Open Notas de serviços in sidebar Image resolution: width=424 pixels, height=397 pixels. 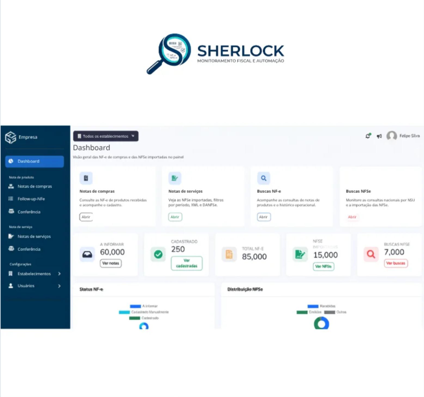pyautogui.click(x=34, y=236)
